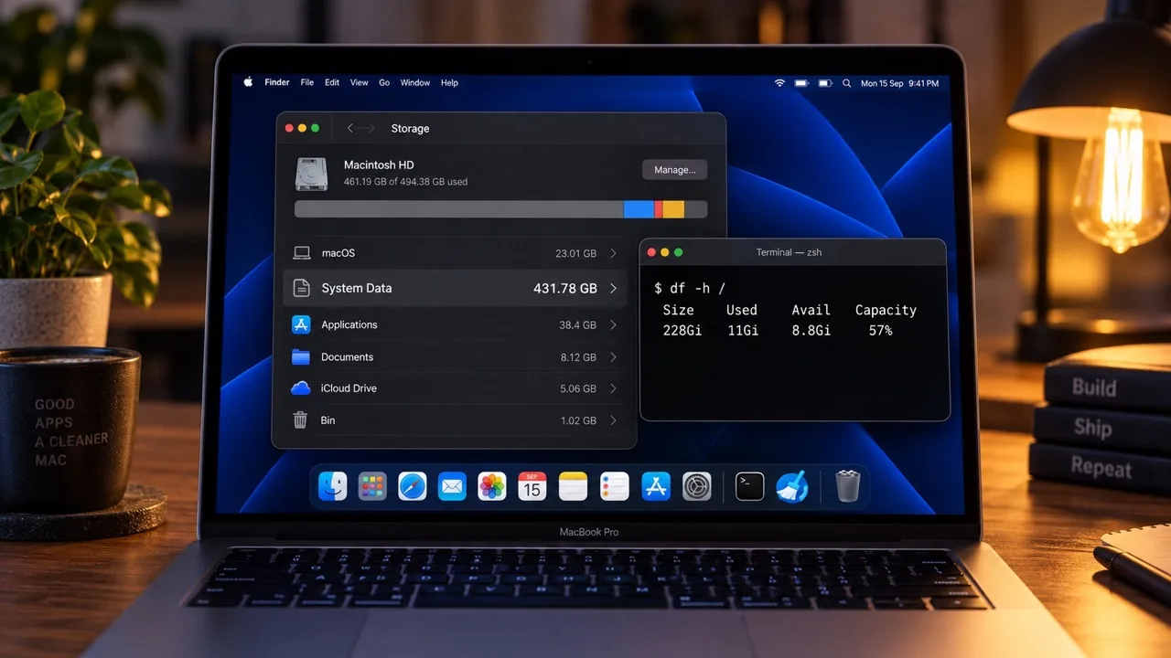Image resolution: width=1171 pixels, height=658 pixels.
Task: Launch Safari from the Dock
Action: coord(413,486)
